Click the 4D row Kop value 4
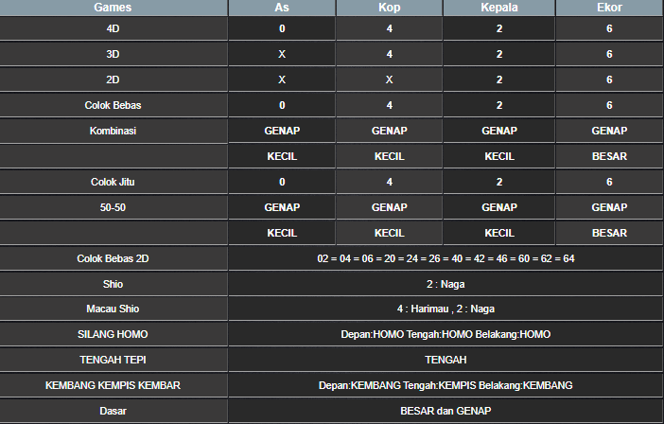664x424 pixels. [x=389, y=28]
